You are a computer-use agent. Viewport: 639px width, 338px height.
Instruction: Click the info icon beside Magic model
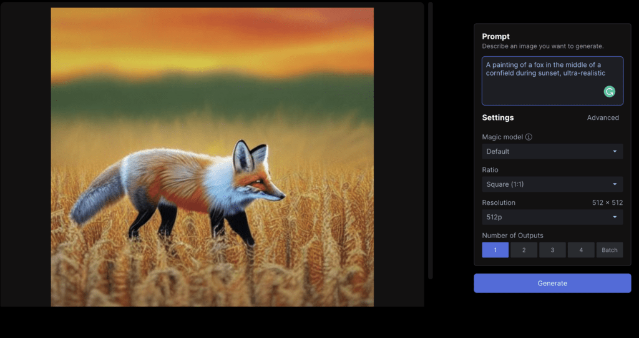click(x=529, y=137)
